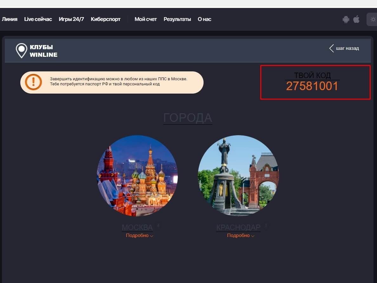Click the ТВОЙ КОД label
This screenshot has height=283, width=377.
point(312,75)
